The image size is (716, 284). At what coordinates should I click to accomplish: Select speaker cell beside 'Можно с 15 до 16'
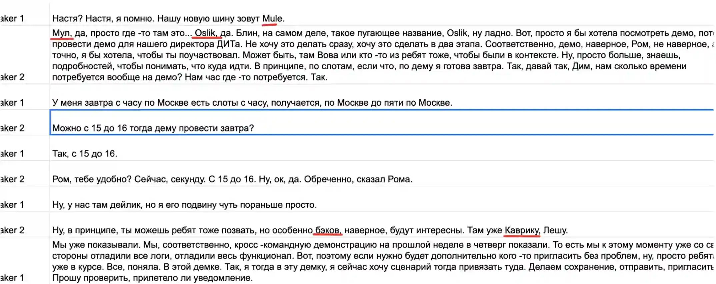point(25,122)
